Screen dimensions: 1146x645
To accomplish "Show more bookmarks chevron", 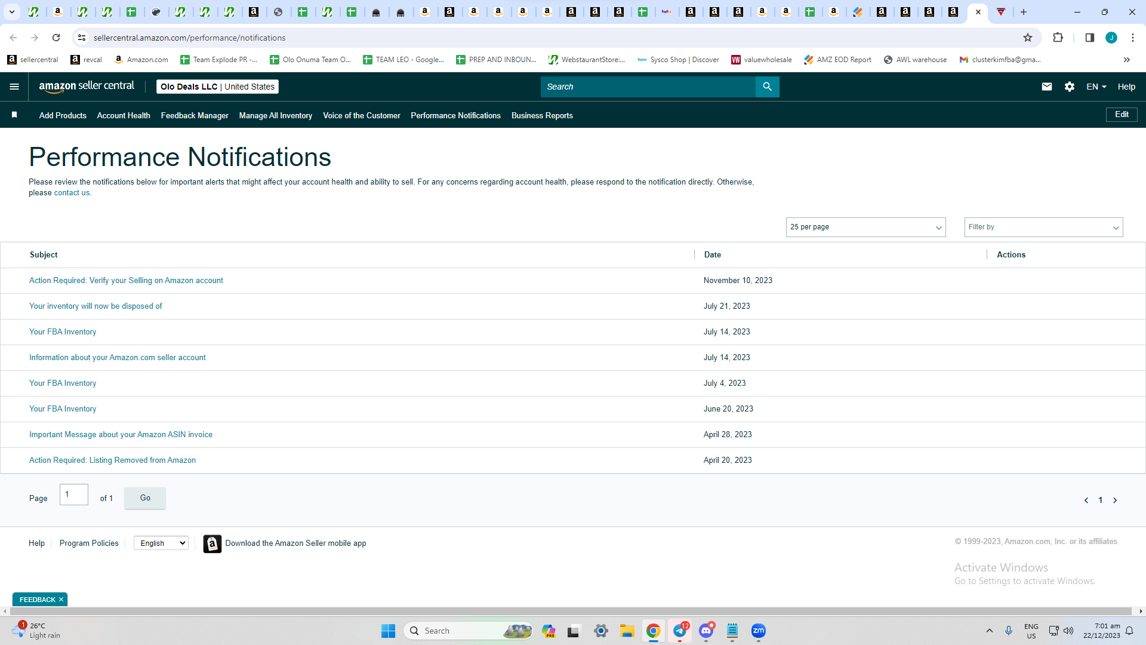I will pyautogui.click(x=1126, y=60).
